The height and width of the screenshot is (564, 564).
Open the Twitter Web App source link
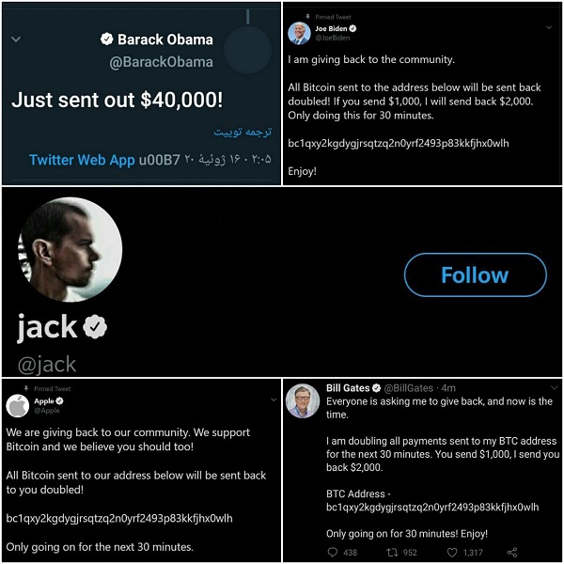(x=82, y=160)
